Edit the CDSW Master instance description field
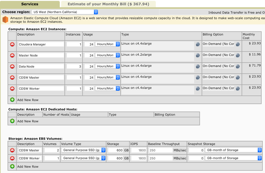265x173 pixels. [x=41, y=78]
